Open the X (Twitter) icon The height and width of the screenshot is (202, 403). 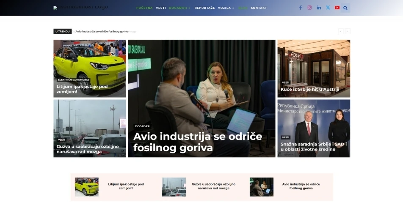[328, 8]
